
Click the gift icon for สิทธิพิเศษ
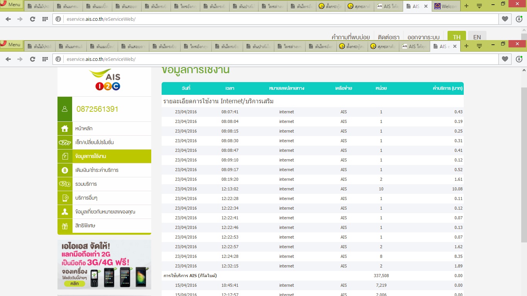(x=65, y=225)
